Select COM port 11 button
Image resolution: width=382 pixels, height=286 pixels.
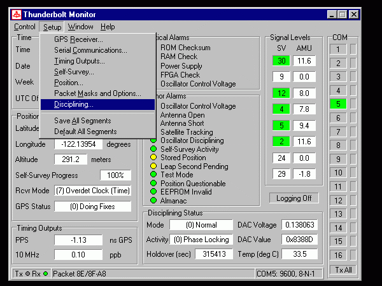[x=338, y=186]
